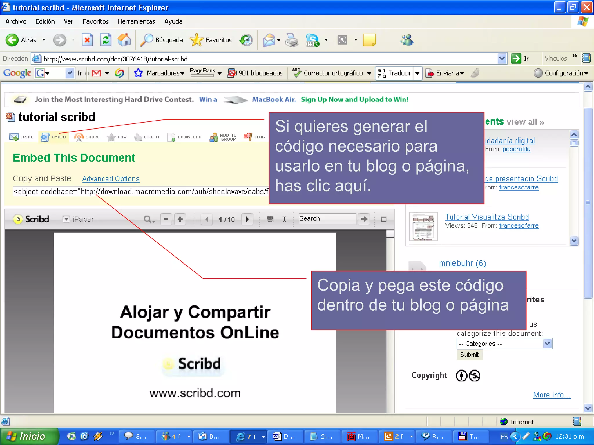Expand Atrás back history dropdown arrow
Viewport: 594px width, 445px height.
pyautogui.click(x=44, y=40)
